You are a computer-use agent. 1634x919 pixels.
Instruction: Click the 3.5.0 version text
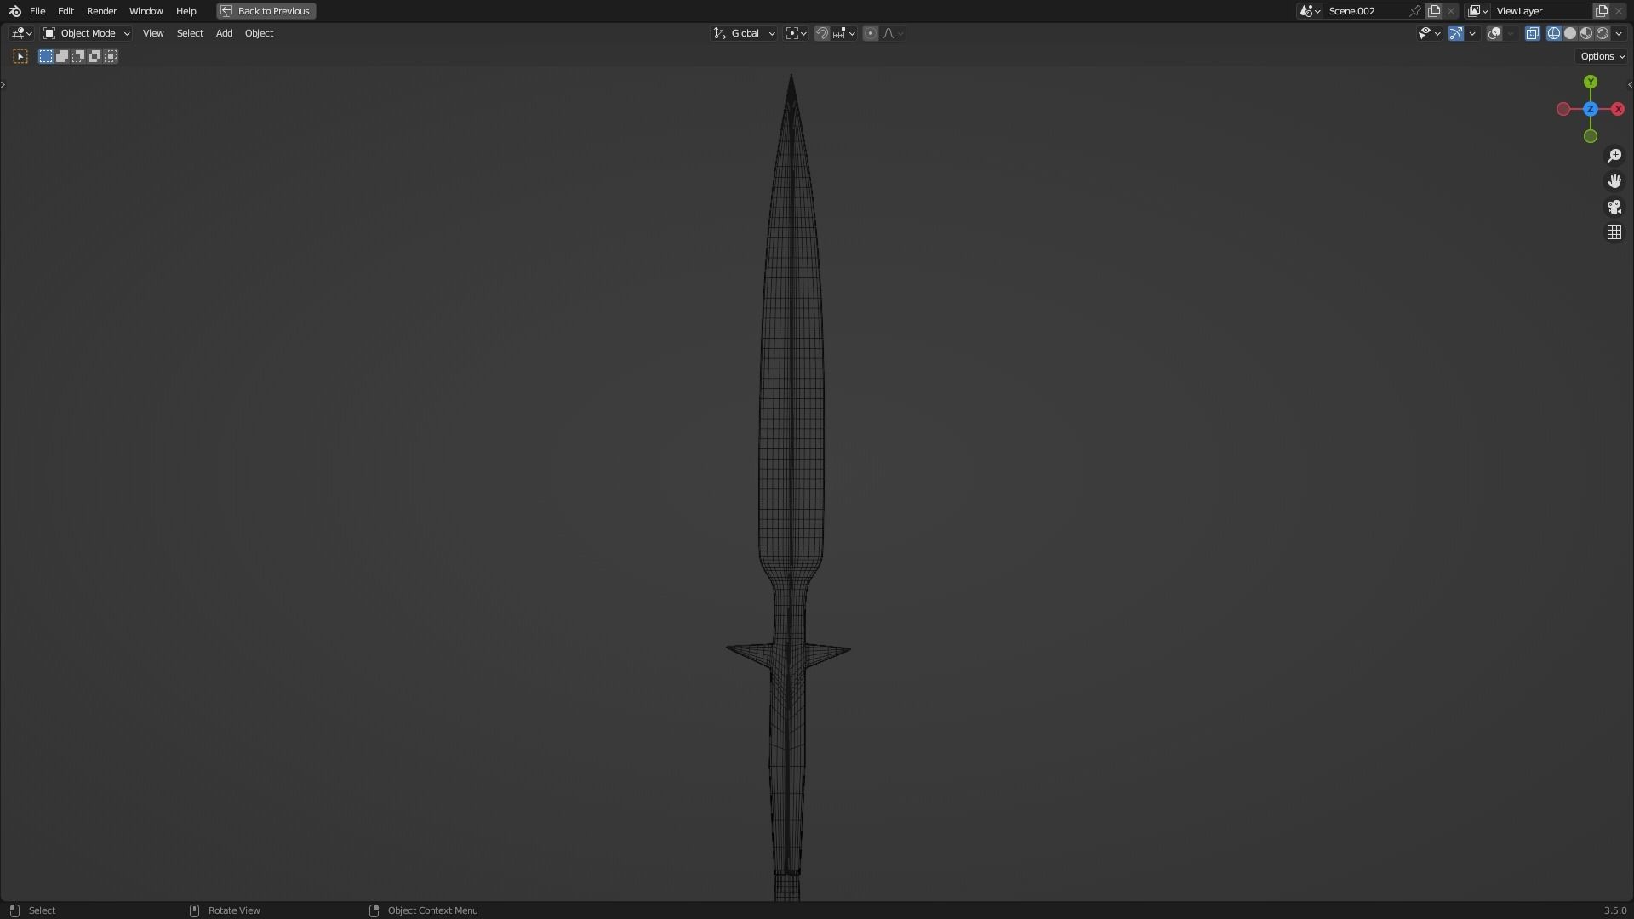(1614, 910)
